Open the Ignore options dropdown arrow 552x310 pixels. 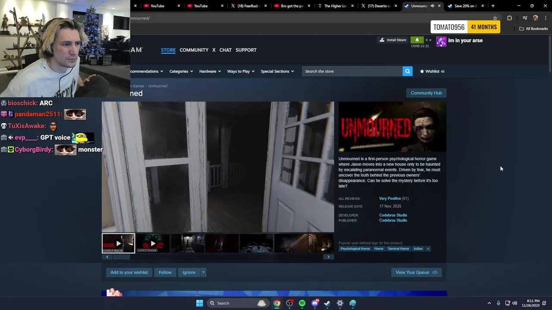coord(203,272)
